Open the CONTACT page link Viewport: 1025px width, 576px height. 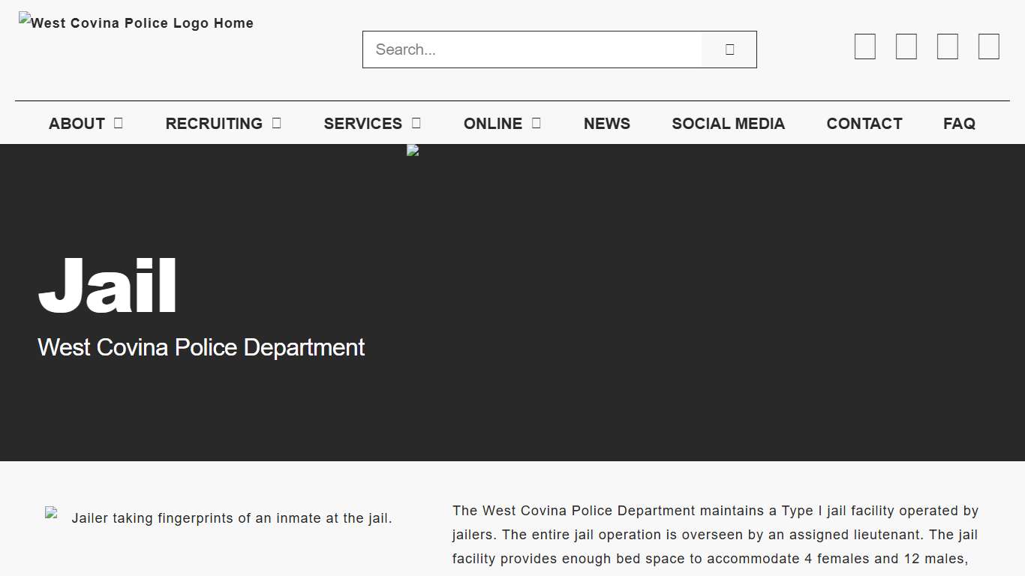864,123
